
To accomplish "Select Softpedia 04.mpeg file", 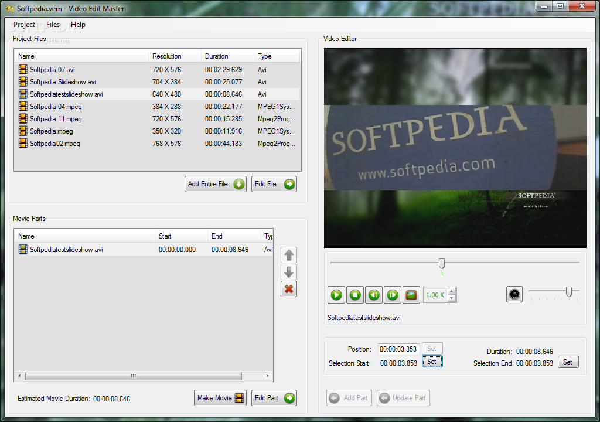I will coord(157,107).
